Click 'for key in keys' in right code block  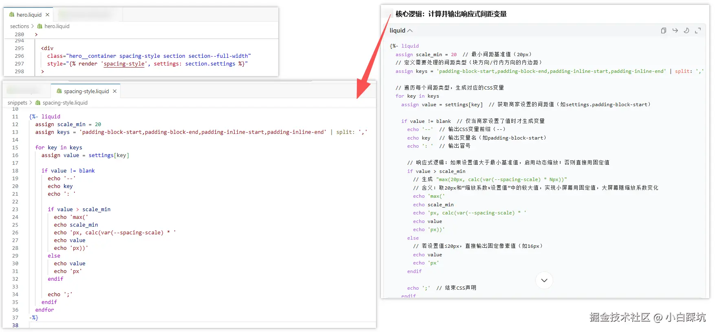(417, 96)
